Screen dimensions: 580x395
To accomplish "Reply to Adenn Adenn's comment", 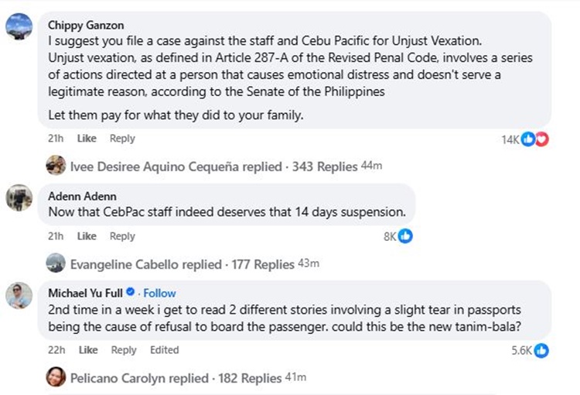I will tap(122, 236).
